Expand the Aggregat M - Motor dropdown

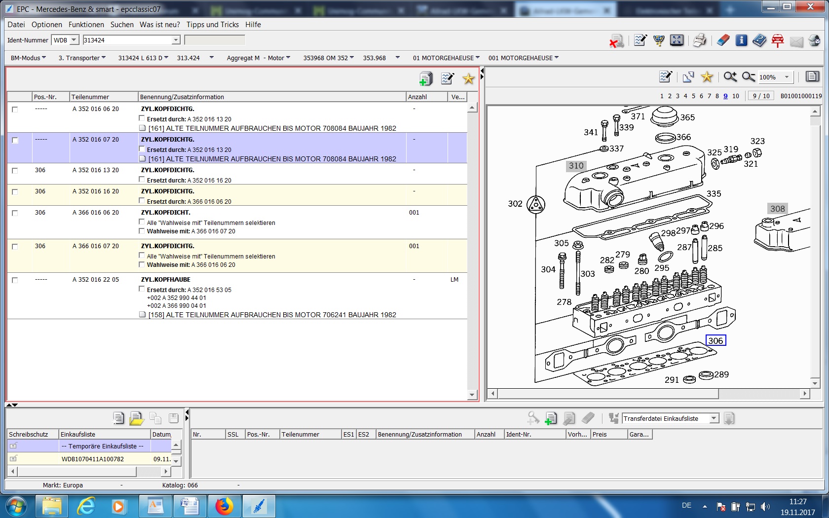click(x=259, y=58)
